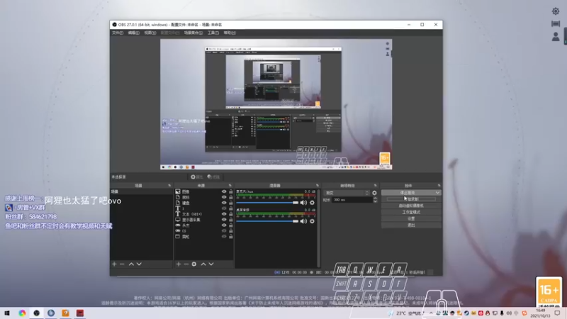The image size is (567, 319).
Task: Open the desktop audio settings gear
Action: pyautogui.click(x=312, y=221)
